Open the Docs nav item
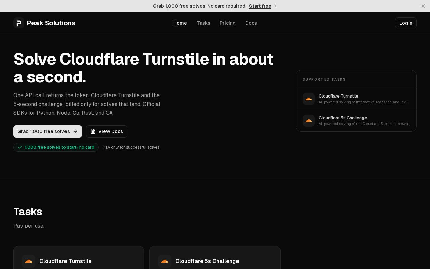430x269 pixels. click(x=251, y=23)
